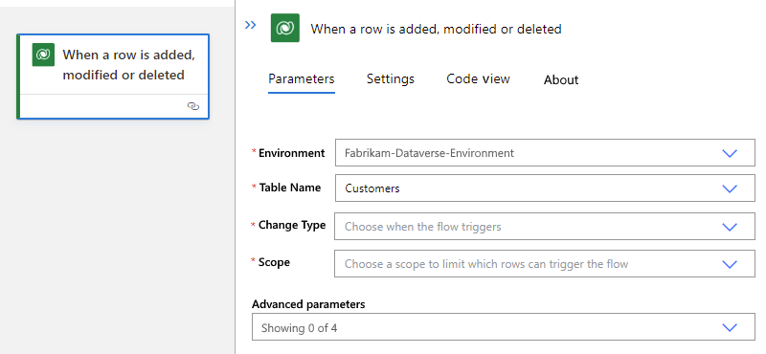Viewport: 766px width, 354px height.
Task: Click the Dataverse icon in panel header
Action: tap(284, 28)
